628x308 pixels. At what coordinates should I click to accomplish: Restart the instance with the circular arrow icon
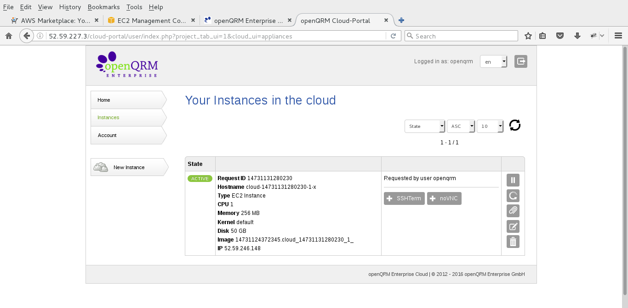click(x=513, y=196)
